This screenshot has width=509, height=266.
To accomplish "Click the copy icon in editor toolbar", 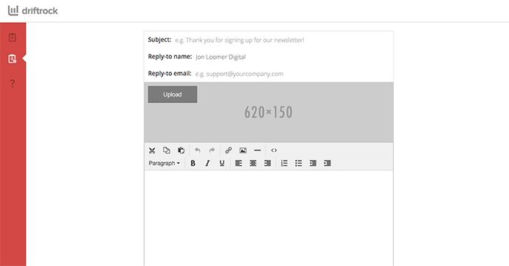I will pyautogui.click(x=167, y=150).
